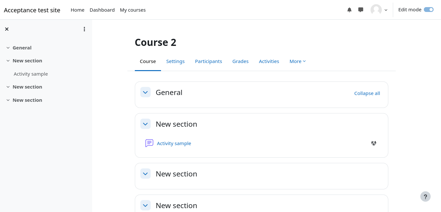The image size is (441, 212).
Task: Click Collapse all link
Action: (x=367, y=93)
